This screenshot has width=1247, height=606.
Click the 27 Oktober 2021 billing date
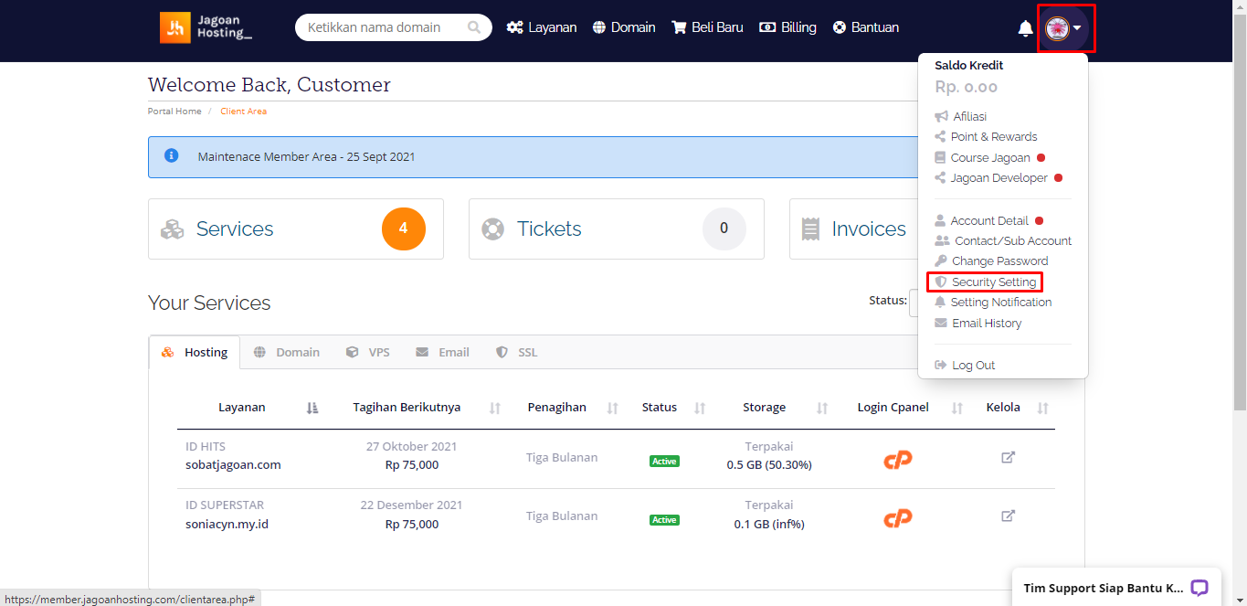click(411, 447)
